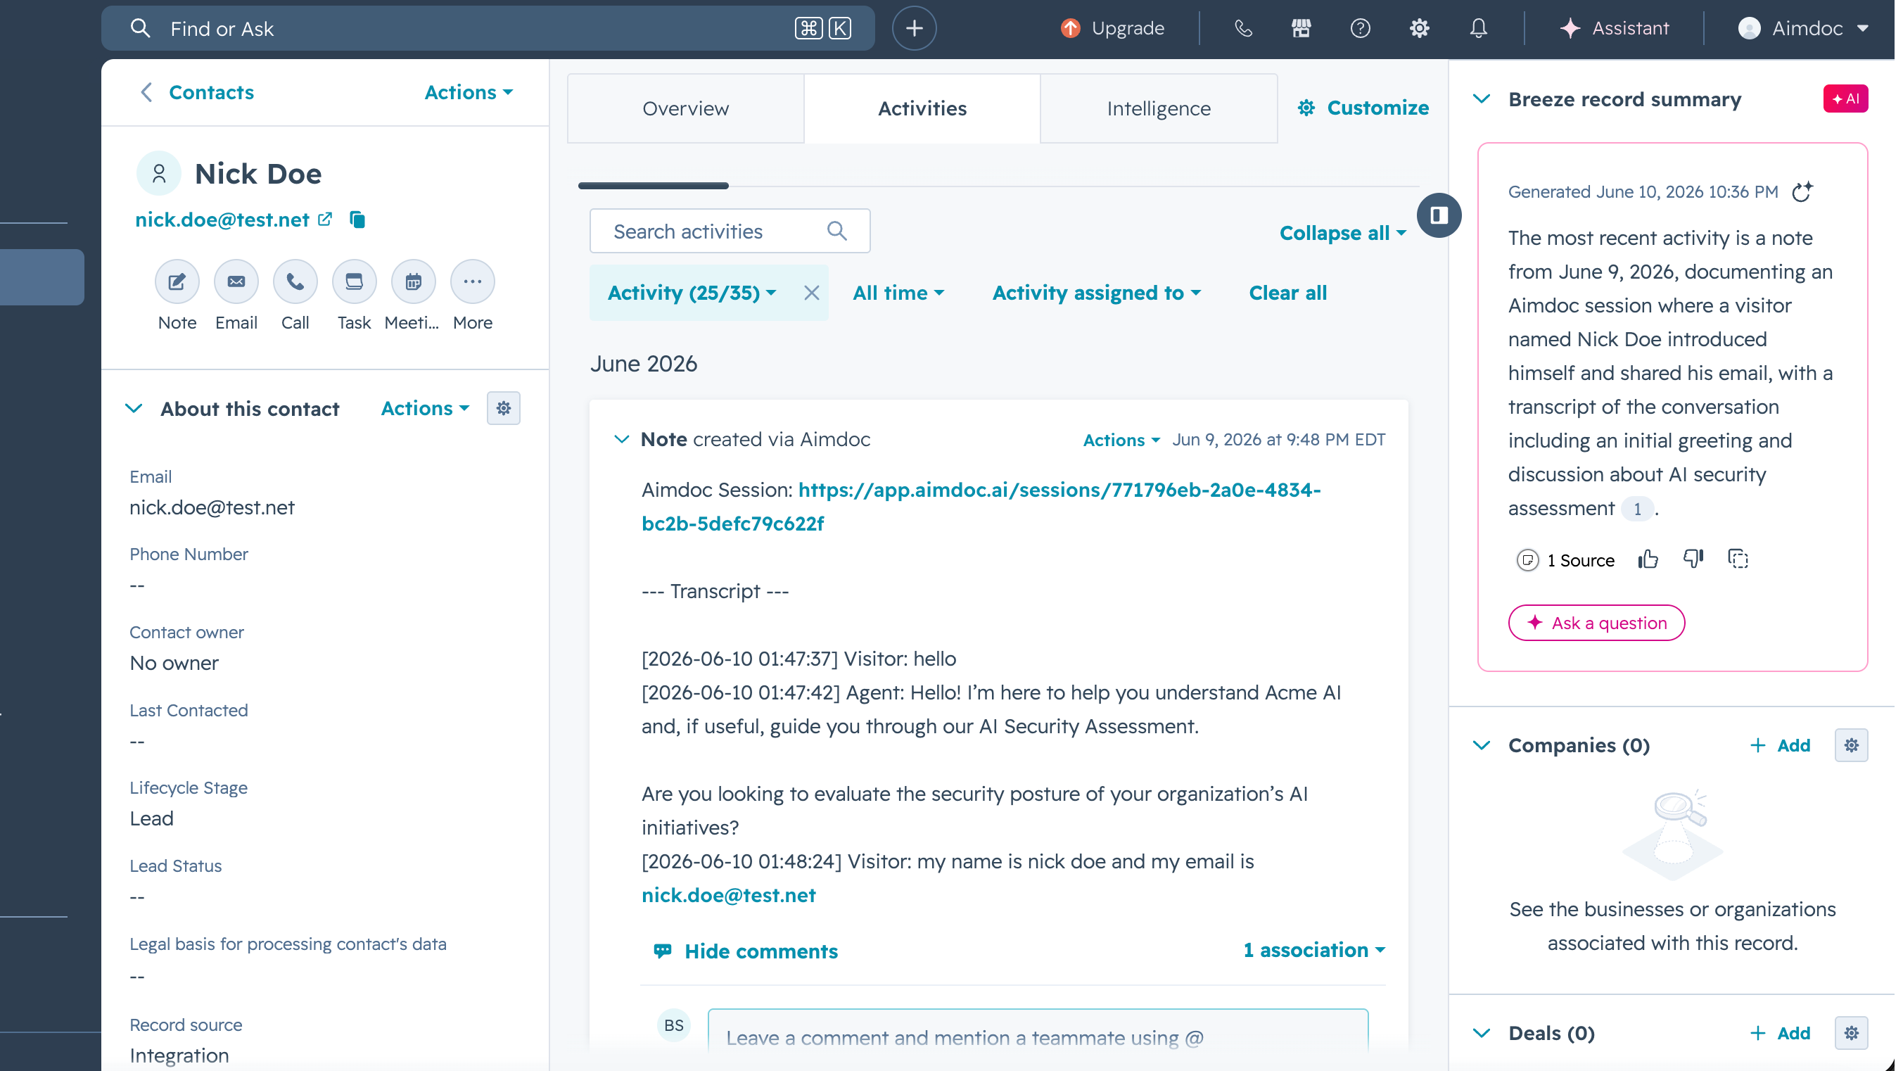The height and width of the screenshot is (1071, 1903).
Task: Open the Aimdoc account menu
Action: (x=1803, y=28)
